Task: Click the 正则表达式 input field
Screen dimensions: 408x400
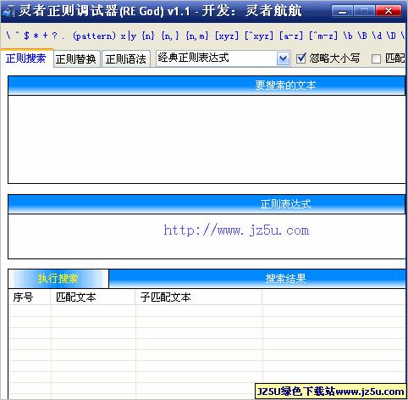Action: coord(207,236)
